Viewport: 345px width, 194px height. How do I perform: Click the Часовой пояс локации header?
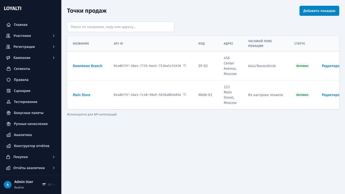coord(260,43)
